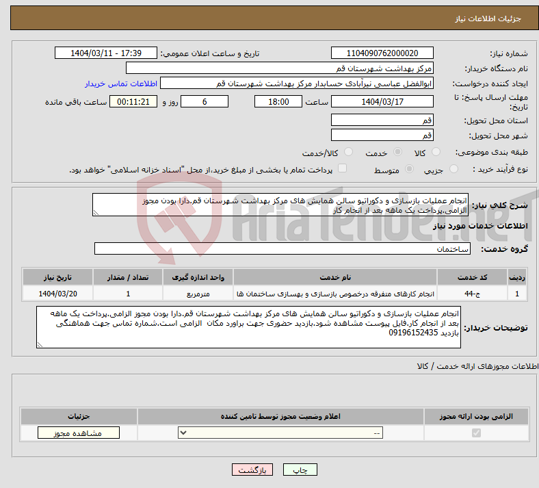Select the کالا radio button
Viewport: 539px width, 488px height.
(436, 152)
